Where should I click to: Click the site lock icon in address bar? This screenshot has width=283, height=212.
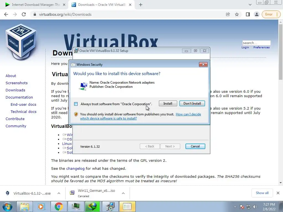point(35,14)
